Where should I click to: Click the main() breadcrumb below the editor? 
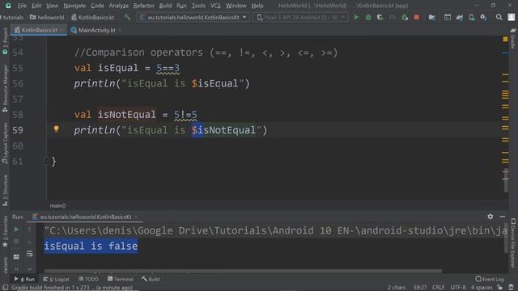57,205
